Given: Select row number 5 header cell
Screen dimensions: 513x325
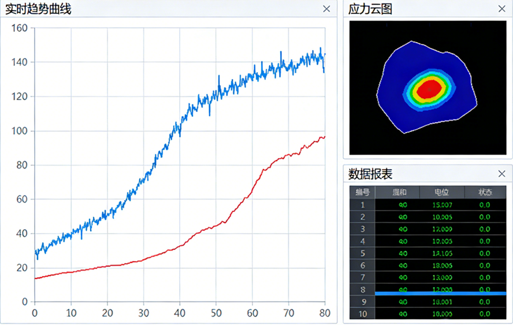Looking at the screenshot, I should pyautogui.click(x=362, y=253).
